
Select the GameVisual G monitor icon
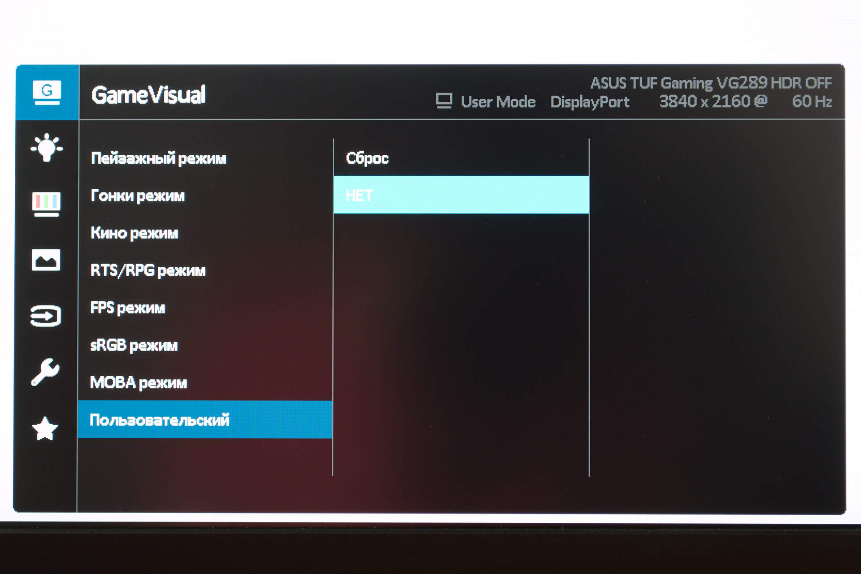47,92
